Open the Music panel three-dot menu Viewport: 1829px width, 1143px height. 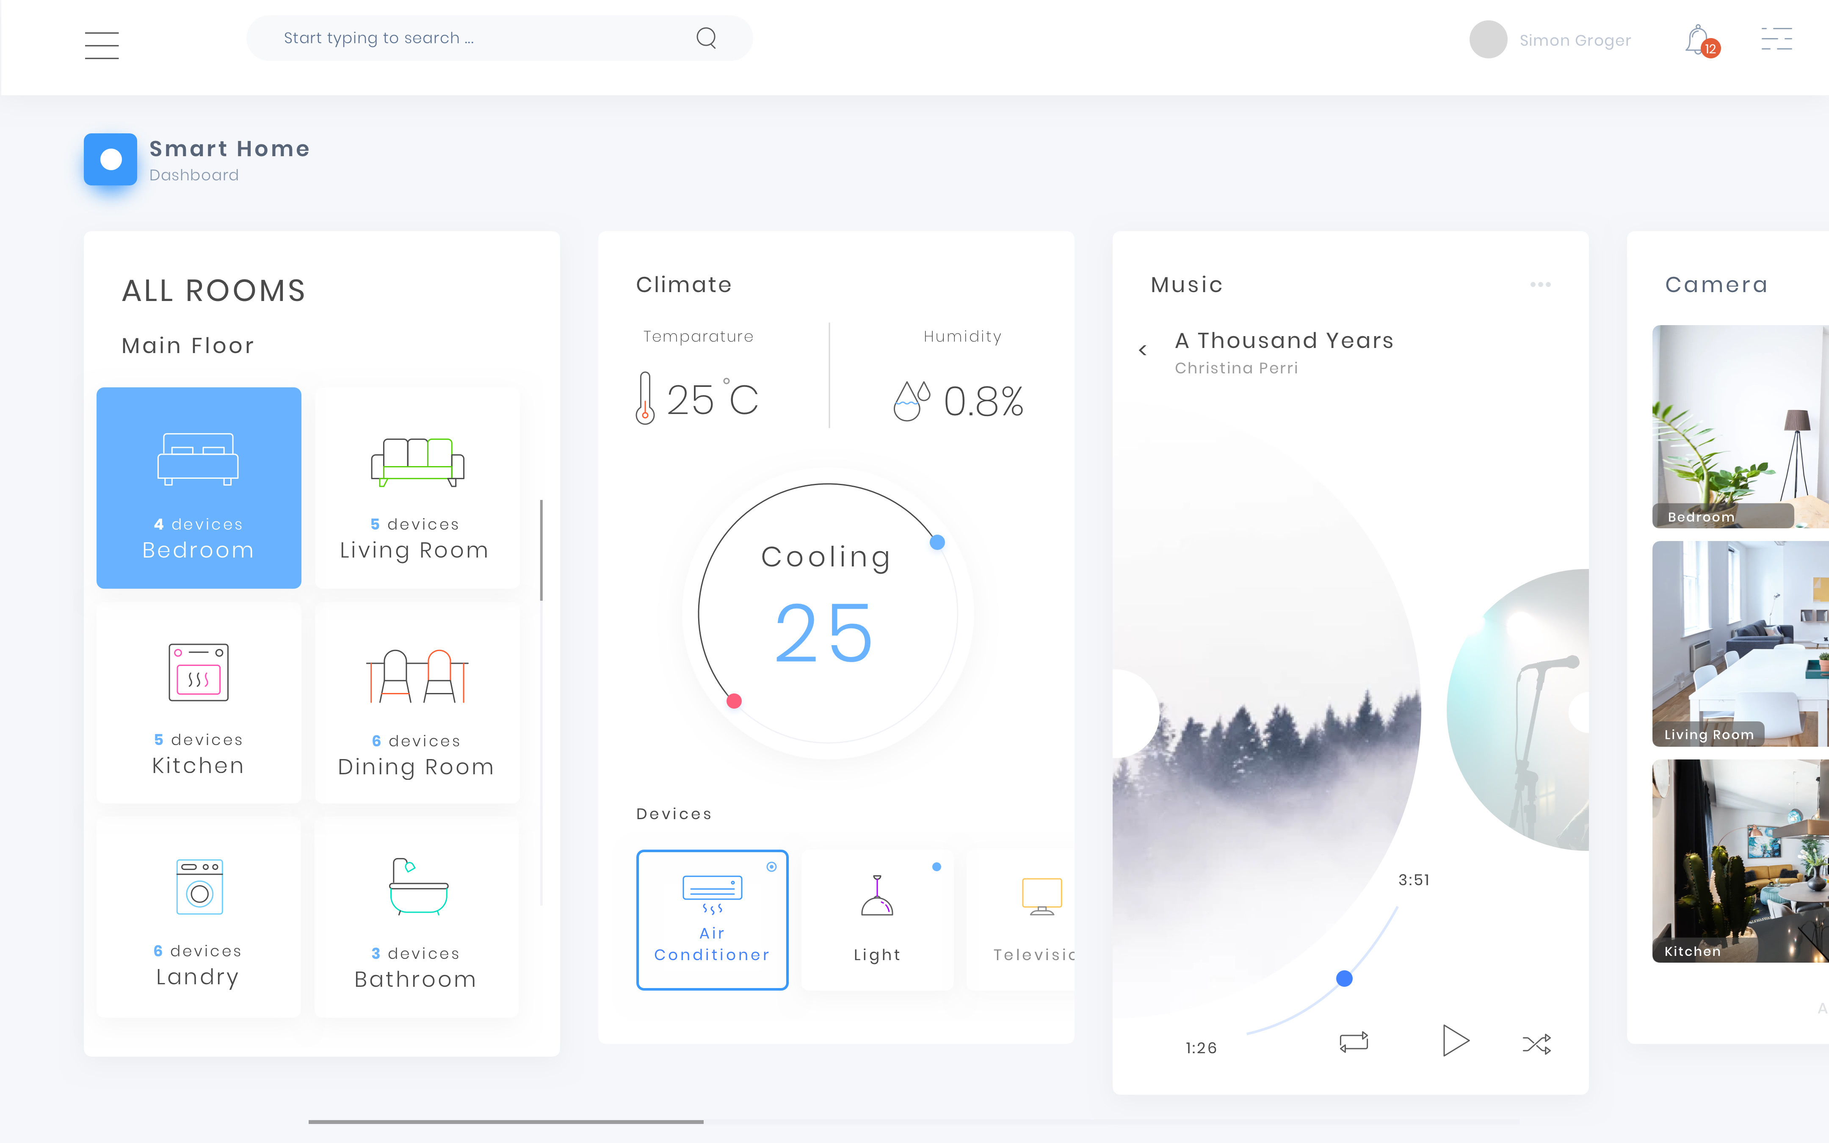(x=1540, y=285)
